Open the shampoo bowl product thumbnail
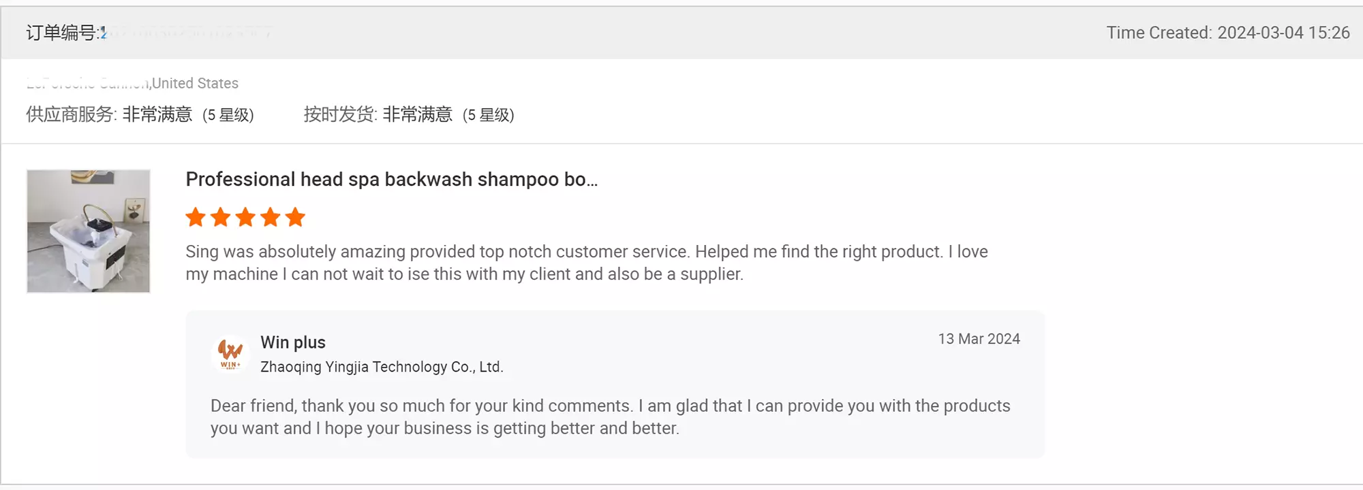This screenshot has height=490, width=1363. click(x=89, y=231)
